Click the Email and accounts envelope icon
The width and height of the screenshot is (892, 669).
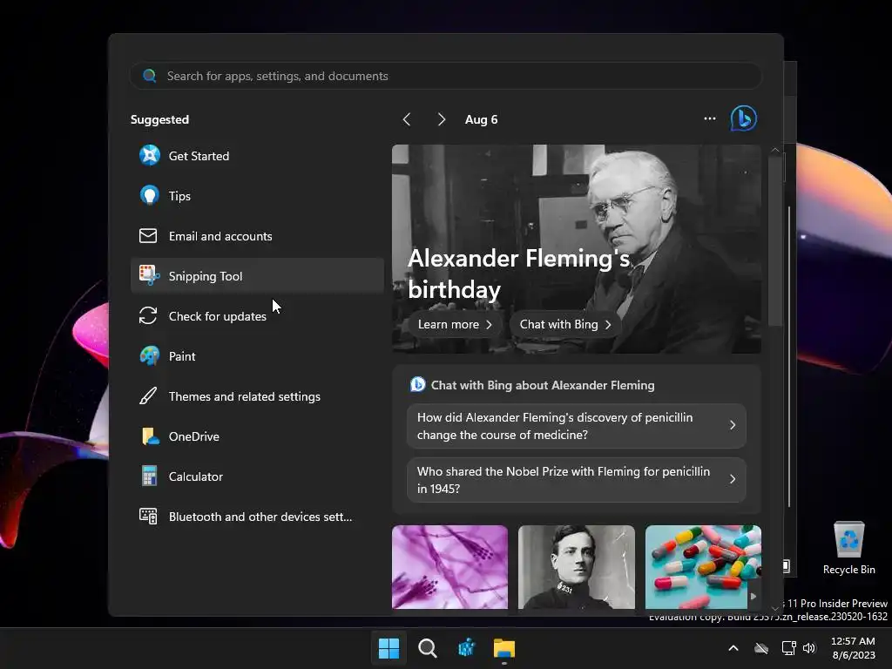pos(148,235)
